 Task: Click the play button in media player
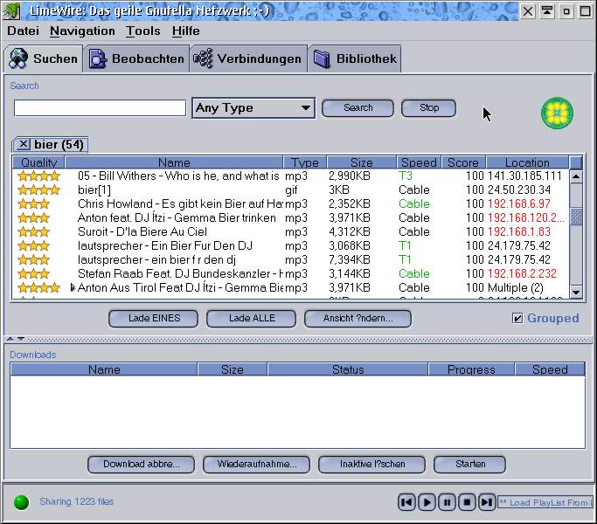pyautogui.click(x=427, y=503)
